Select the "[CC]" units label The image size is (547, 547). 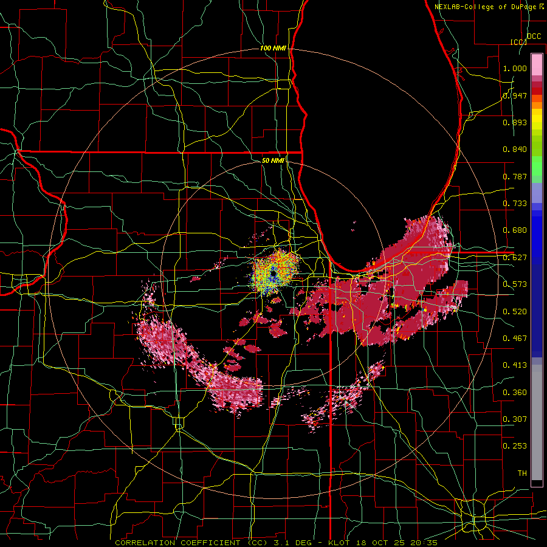[x=518, y=42]
